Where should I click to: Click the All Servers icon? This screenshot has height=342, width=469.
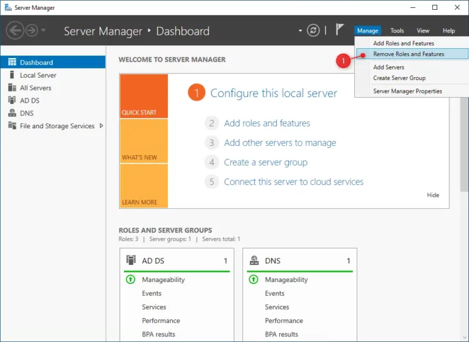tap(12, 87)
